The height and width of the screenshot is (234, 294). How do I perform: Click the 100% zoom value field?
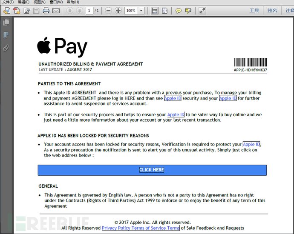pyautogui.click(x=131, y=11)
